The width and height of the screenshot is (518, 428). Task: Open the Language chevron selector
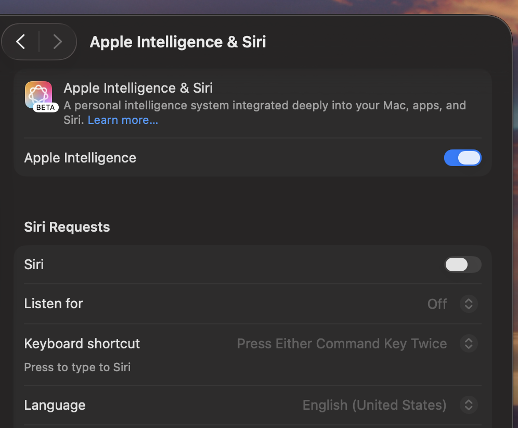(469, 405)
